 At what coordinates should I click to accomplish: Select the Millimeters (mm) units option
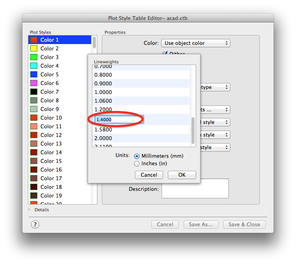pyautogui.click(x=137, y=156)
